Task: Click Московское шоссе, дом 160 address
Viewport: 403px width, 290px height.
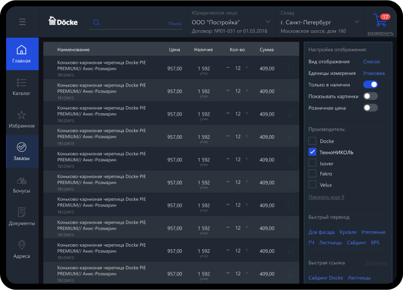Action: click(313, 31)
